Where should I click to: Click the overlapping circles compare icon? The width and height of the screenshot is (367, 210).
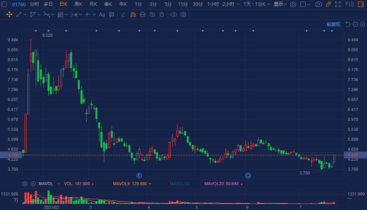174,15
